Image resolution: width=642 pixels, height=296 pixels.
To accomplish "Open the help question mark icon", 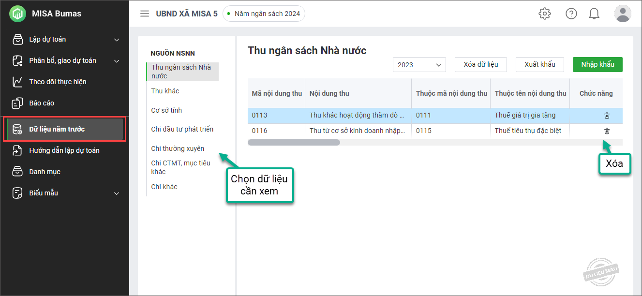I will pyautogui.click(x=571, y=14).
